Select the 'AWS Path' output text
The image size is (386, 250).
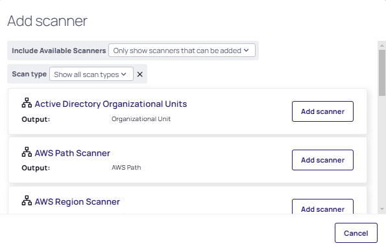point(127,168)
